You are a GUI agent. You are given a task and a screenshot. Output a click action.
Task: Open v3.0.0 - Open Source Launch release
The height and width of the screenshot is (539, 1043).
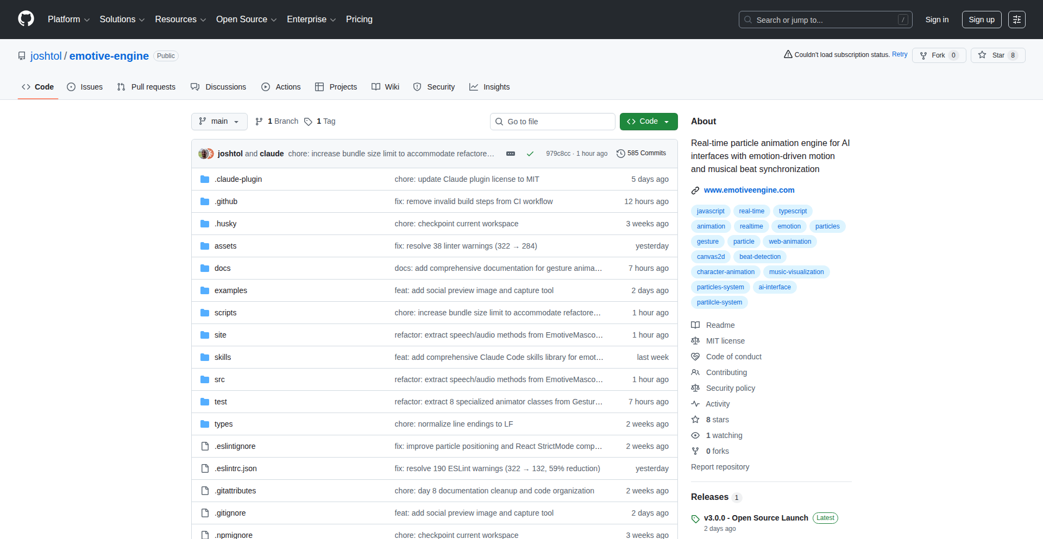click(756, 518)
